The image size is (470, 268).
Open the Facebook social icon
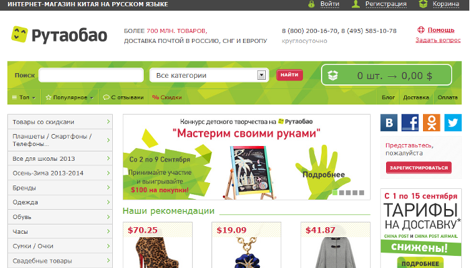(x=410, y=123)
